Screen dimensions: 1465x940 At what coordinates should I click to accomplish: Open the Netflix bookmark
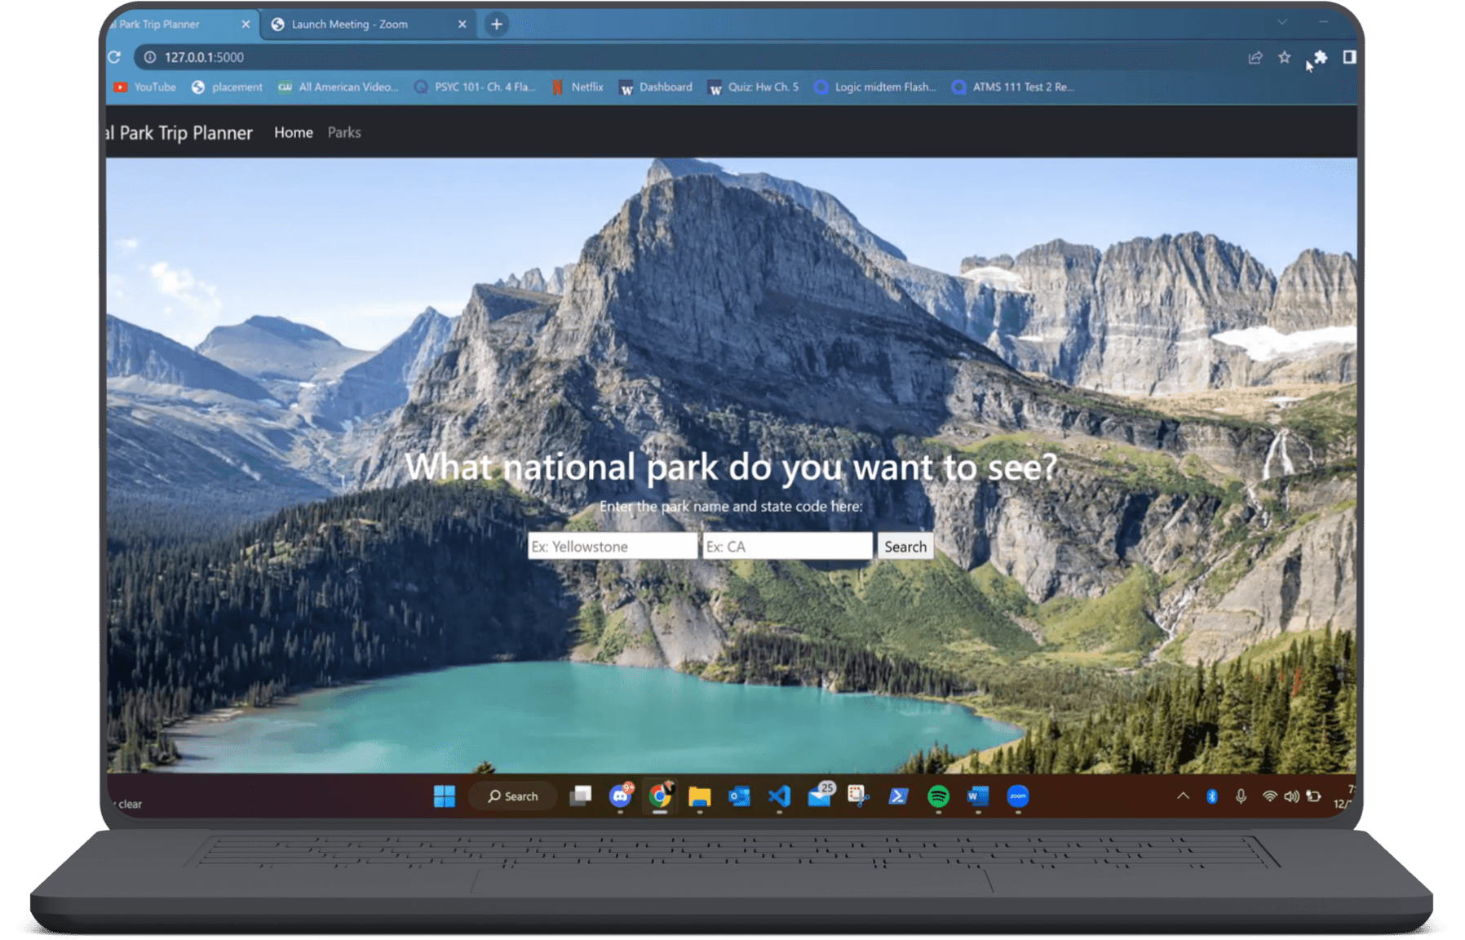tap(578, 87)
